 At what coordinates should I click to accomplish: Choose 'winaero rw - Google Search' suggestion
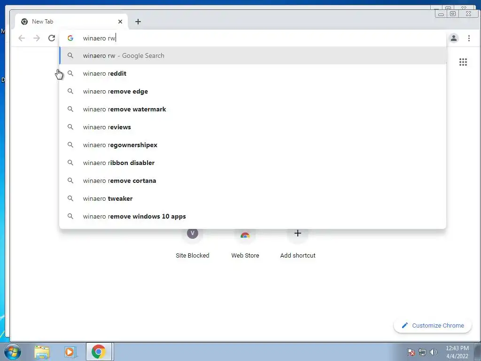[x=253, y=55]
